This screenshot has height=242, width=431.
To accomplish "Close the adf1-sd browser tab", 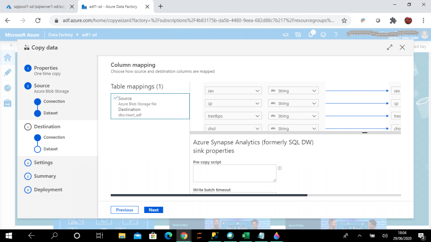I will pyautogui.click(x=147, y=7).
